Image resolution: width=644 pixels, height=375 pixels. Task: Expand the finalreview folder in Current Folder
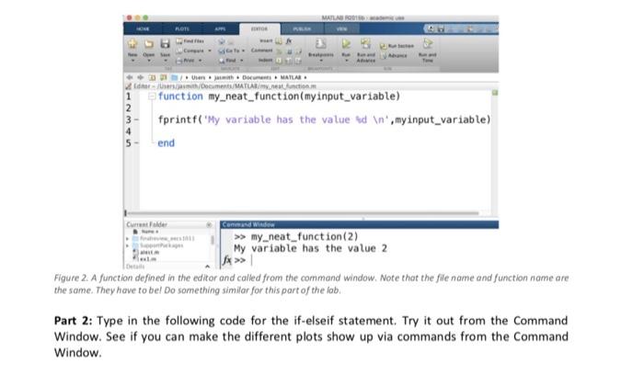click(127, 238)
